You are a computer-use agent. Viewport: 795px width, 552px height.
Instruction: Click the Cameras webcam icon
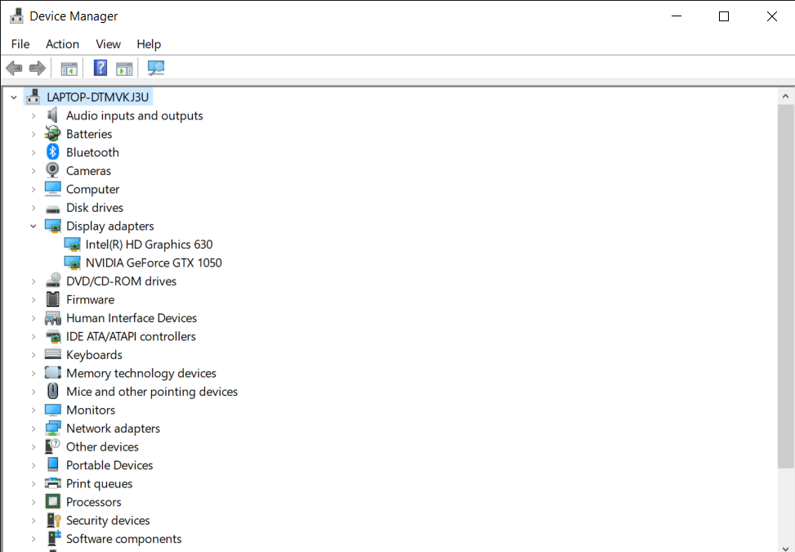53,170
